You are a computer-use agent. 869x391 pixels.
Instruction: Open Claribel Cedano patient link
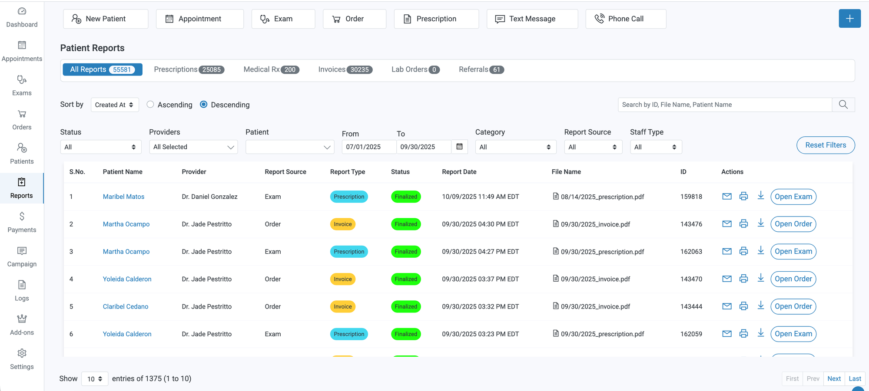pyautogui.click(x=126, y=306)
